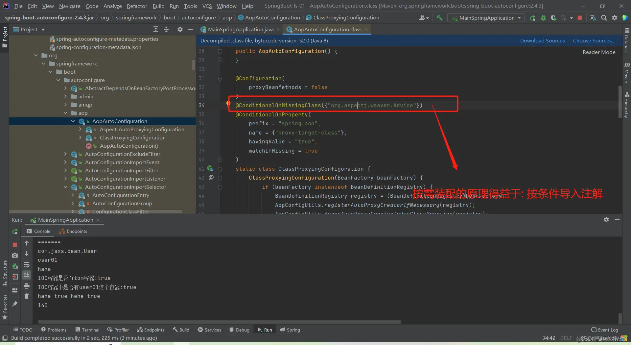The image size is (631, 345).
Task: Click the Choose Sources... link
Action: coord(594,40)
